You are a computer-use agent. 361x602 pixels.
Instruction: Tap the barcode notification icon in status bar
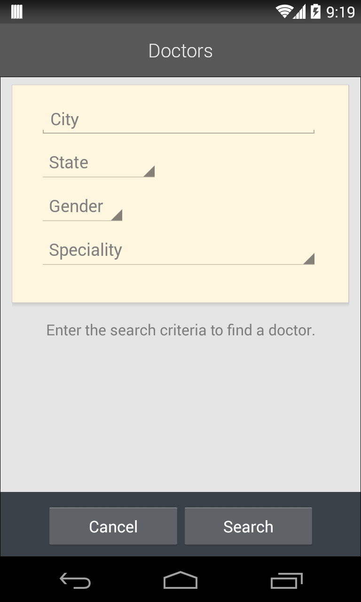[x=17, y=12]
